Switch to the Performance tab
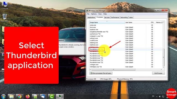The width and height of the screenshot is (177, 99). click(115, 17)
